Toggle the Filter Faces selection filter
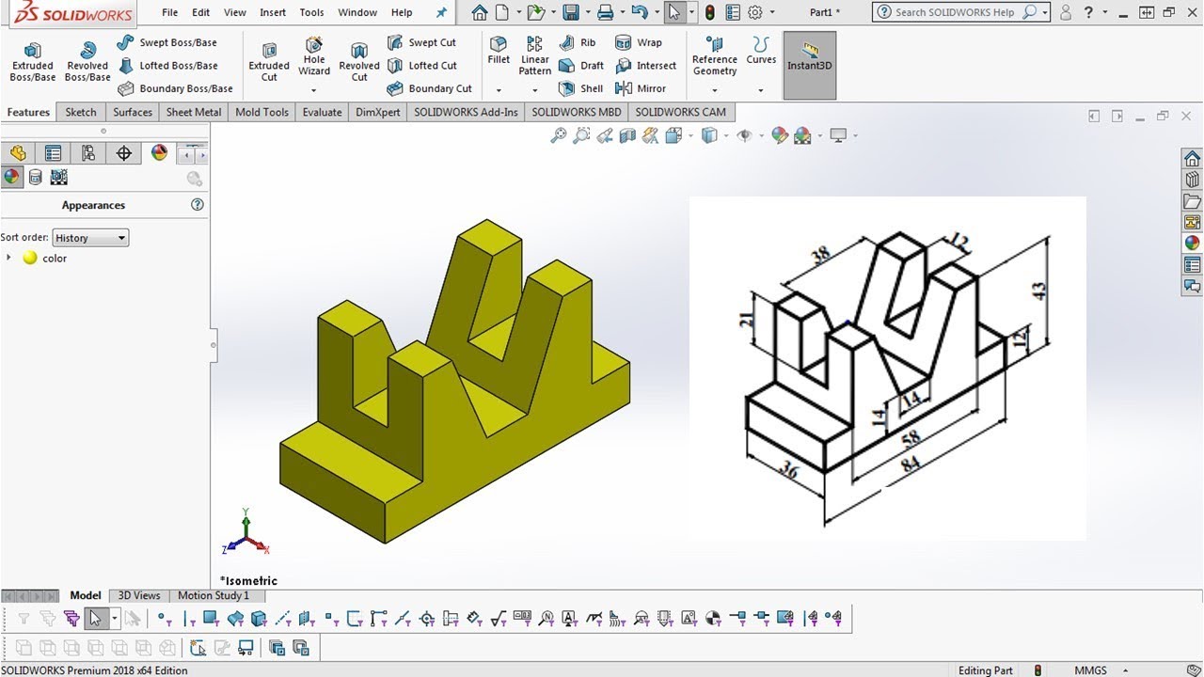 [211, 619]
